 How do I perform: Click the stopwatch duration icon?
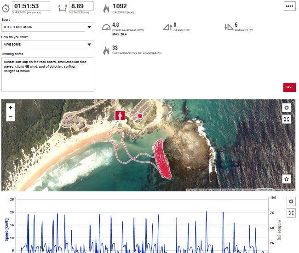coord(6,7)
